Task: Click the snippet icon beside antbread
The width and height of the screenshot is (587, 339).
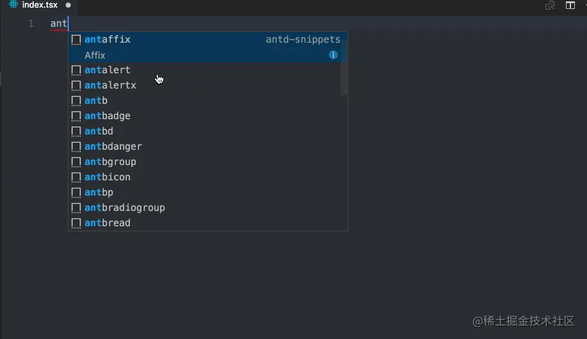Action: (x=76, y=223)
